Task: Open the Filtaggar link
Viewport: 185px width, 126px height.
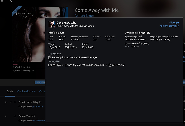Action: coord(174,23)
